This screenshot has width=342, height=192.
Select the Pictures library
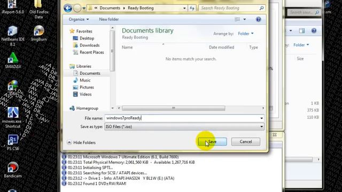(87, 87)
